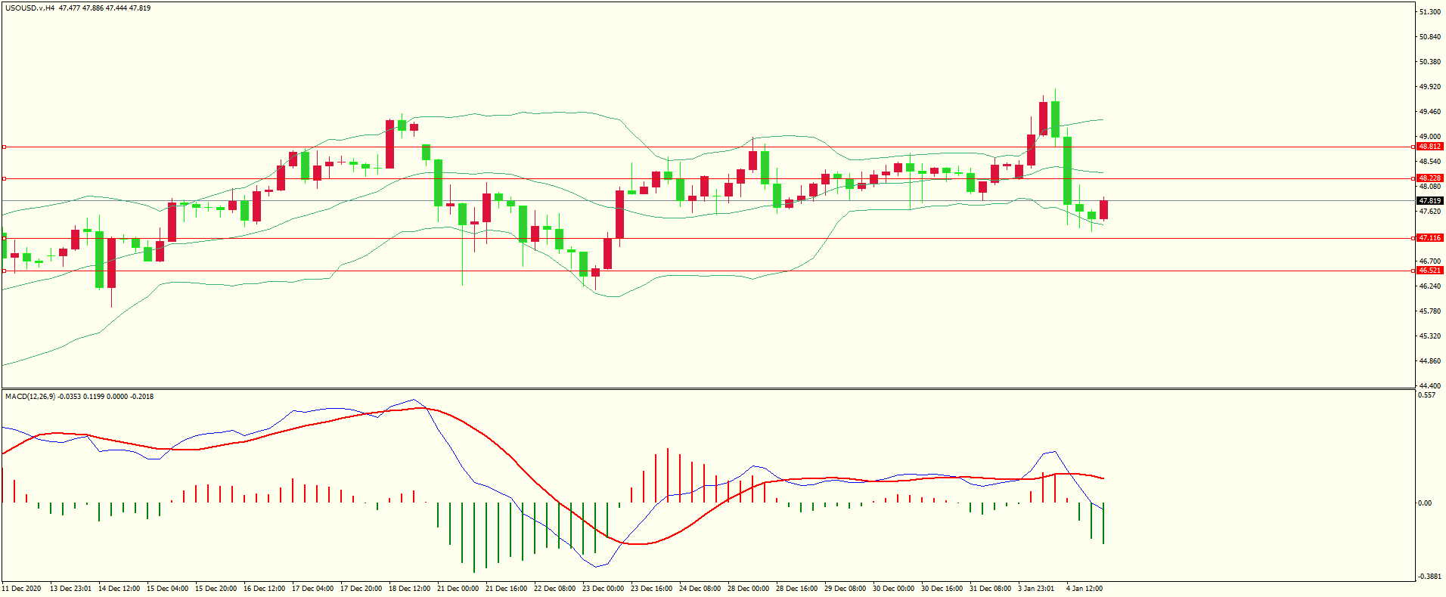This screenshot has width=1446, height=597.
Task: Click the 23 Dec 00:00 time label
Action: point(603,589)
